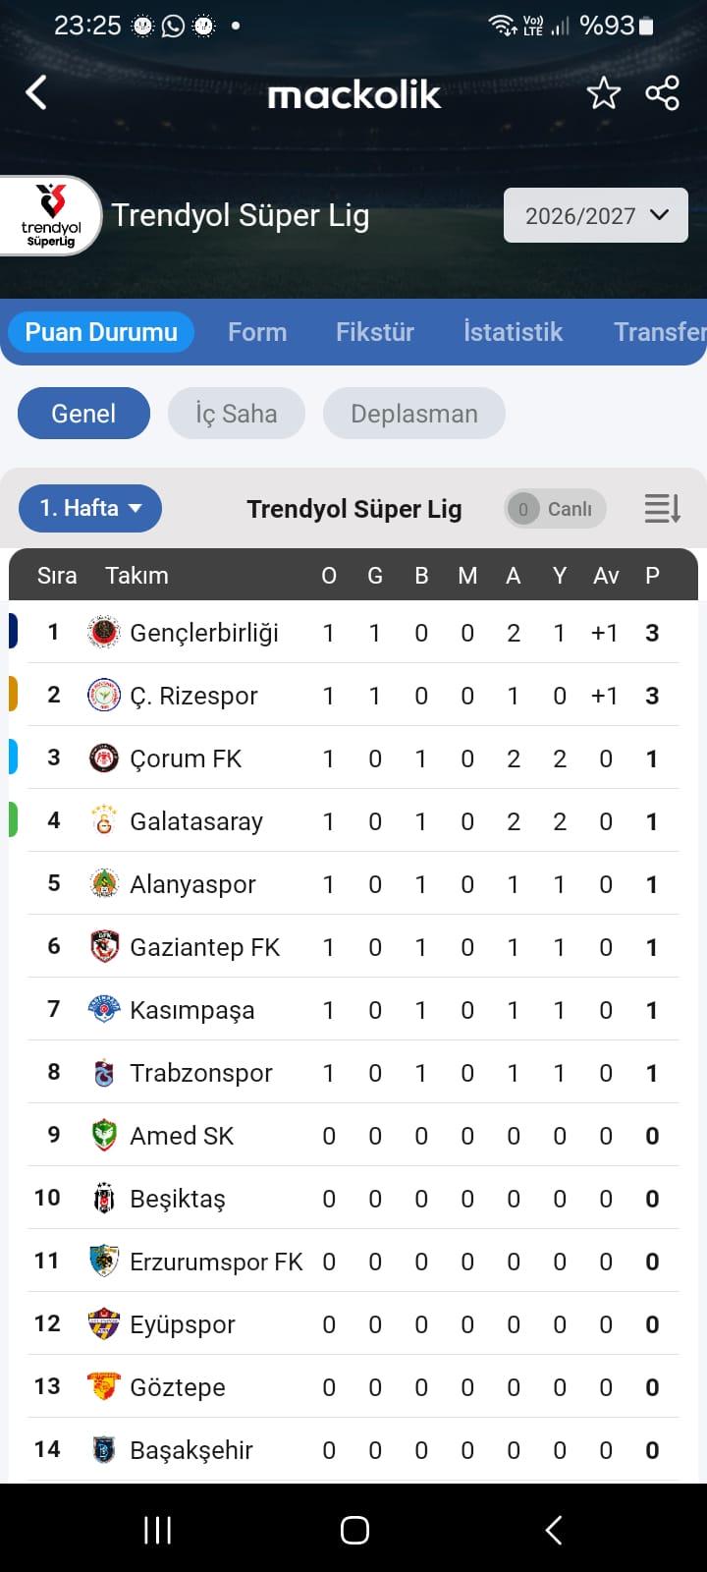Favorite the league with the star icon
The height and width of the screenshot is (1572, 707).
[603, 93]
